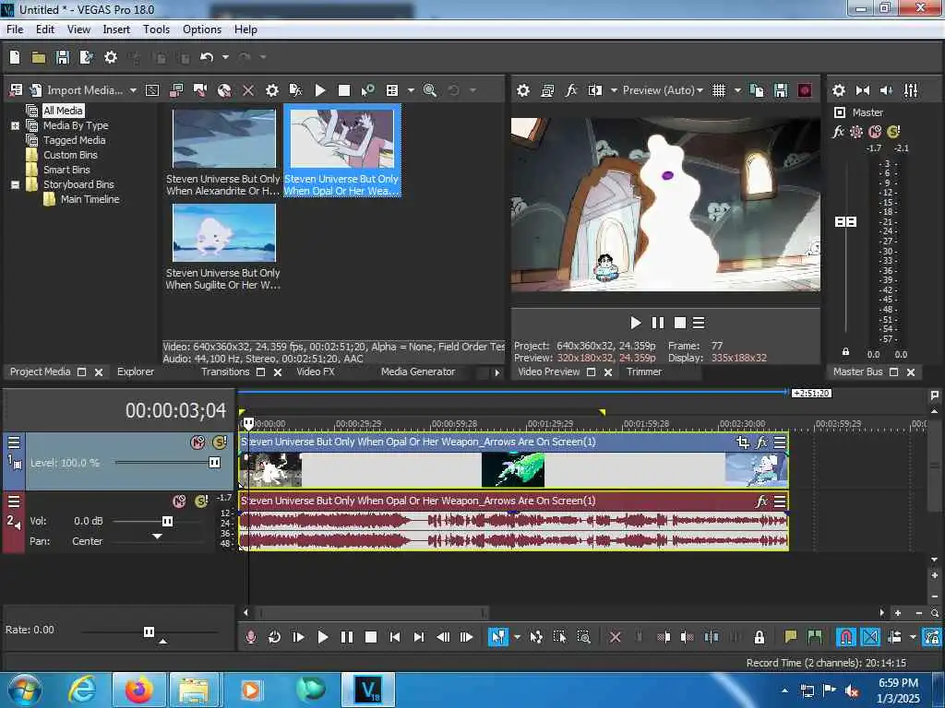Switch to the Transitions tab
The width and height of the screenshot is (945, 708).
click(225, 372)
